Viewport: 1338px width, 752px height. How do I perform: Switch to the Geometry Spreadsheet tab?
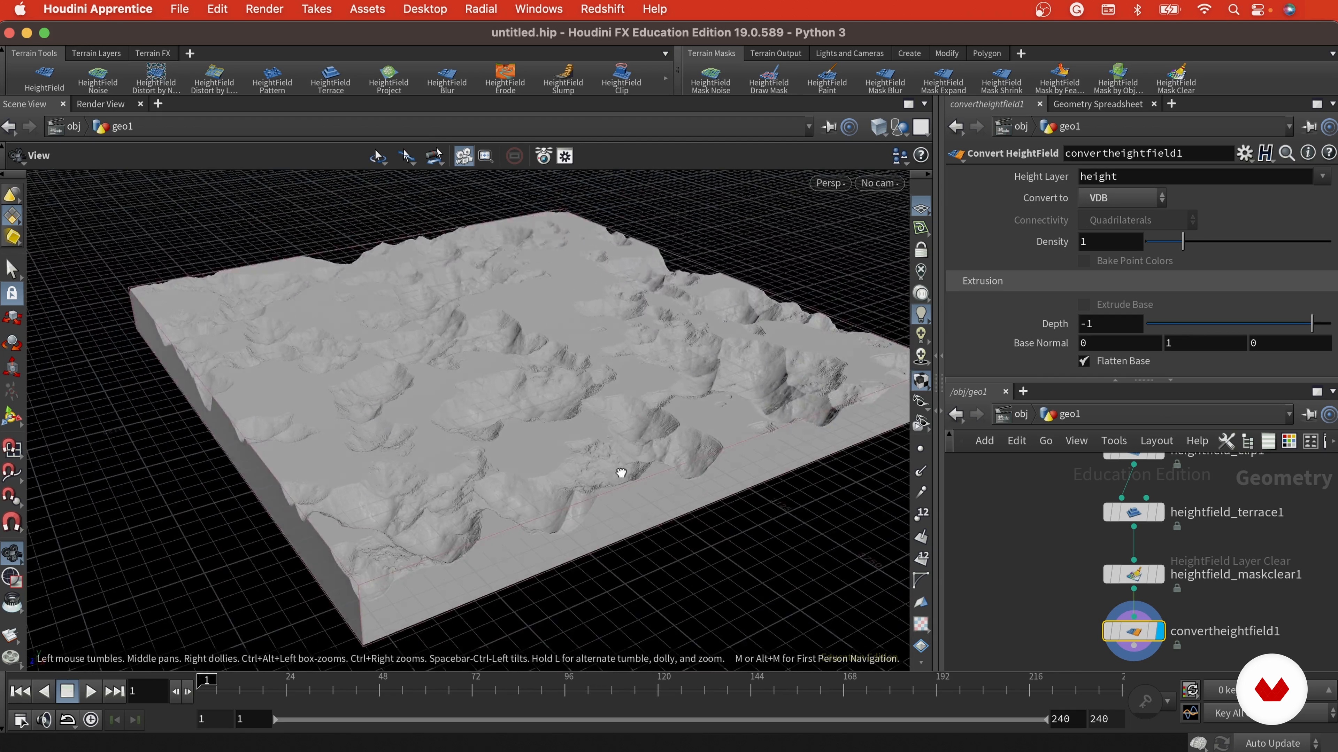[x=1098, y=104]
